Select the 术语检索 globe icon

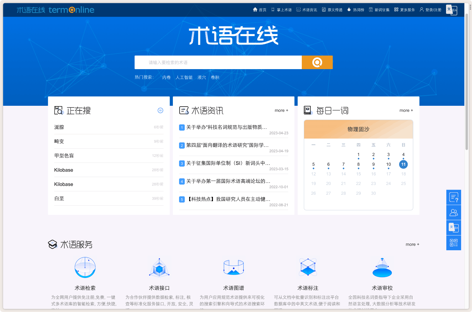[85, 267]
